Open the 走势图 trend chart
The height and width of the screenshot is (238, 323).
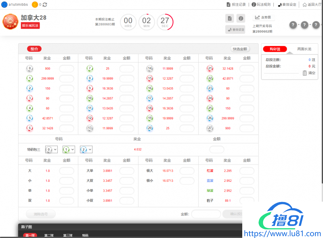pyautogui.click(x=264, y=17)
